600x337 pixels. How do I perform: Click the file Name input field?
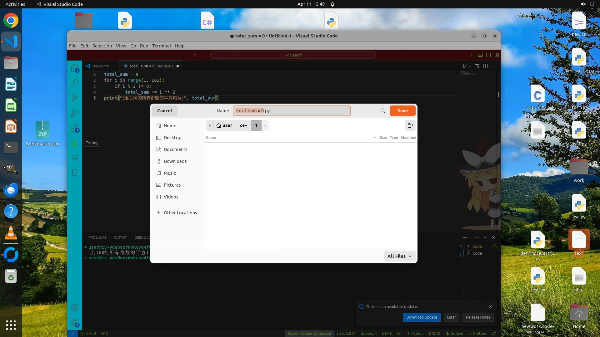pyautogui.click(x=291, y=111)
